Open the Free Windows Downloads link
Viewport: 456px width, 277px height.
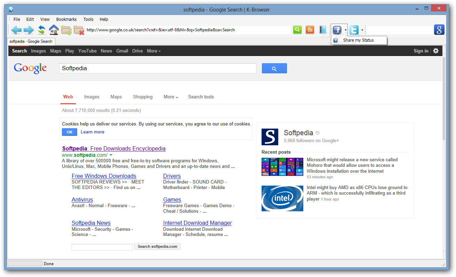click(104, 176)
